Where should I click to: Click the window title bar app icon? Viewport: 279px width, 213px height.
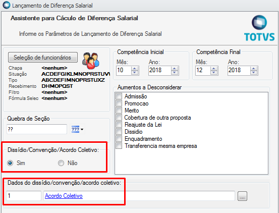[7, 5]
